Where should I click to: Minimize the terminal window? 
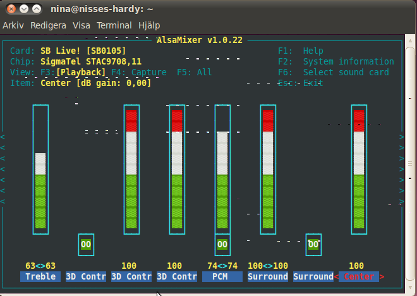24,9
